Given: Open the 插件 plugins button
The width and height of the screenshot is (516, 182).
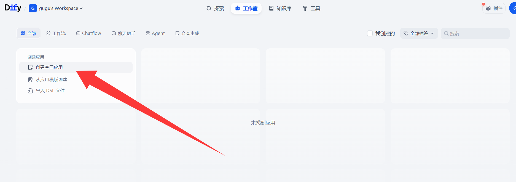Looking at the screenshot, I should coord(494,8).
